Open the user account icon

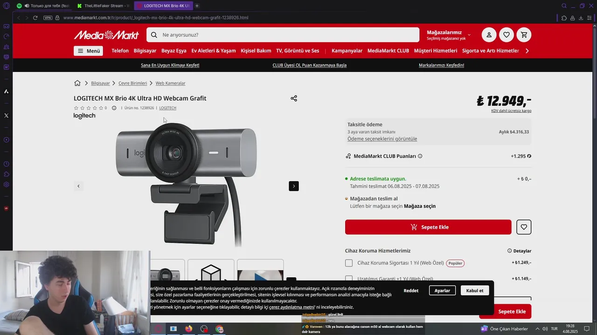point(489,35)
